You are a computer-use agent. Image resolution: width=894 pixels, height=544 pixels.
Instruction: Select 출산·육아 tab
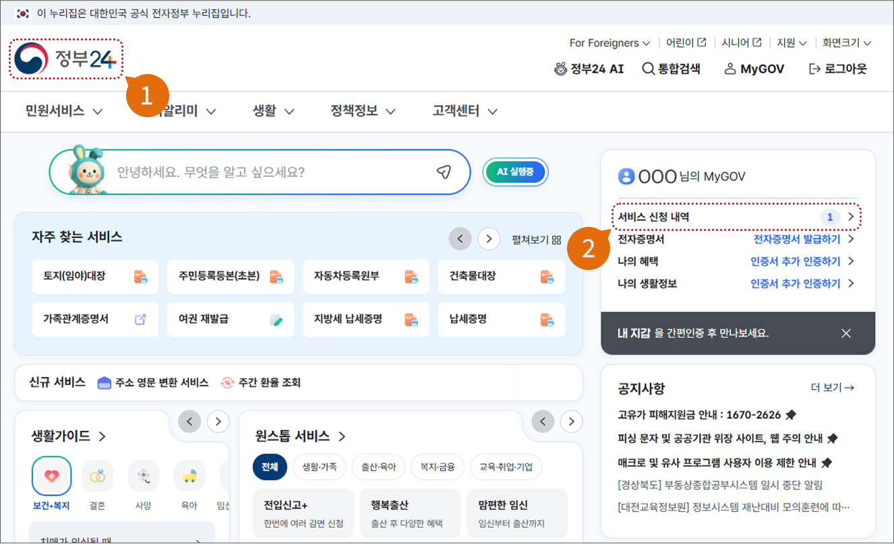click(x=378, y=467)
